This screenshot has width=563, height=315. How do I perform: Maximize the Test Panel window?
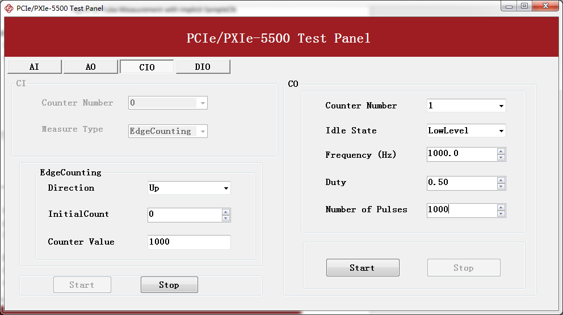pyautogui.click(x=524, y=6)
